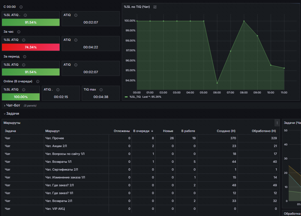This screenshot has width=301, height=216.
Task: Click info icon next to ATiQ 00:04:22
Action: (76, 40)
